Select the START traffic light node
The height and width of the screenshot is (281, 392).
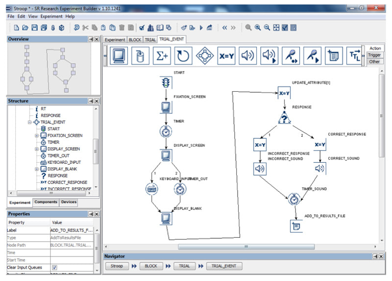[x=166, y=82]
